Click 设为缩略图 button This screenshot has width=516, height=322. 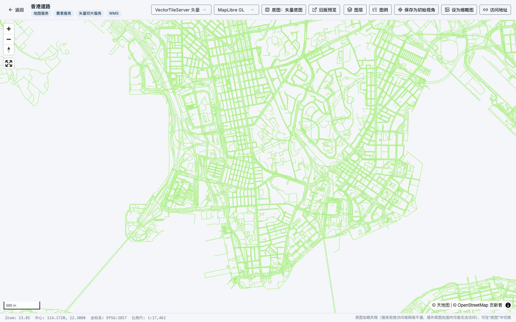[459, 10]
